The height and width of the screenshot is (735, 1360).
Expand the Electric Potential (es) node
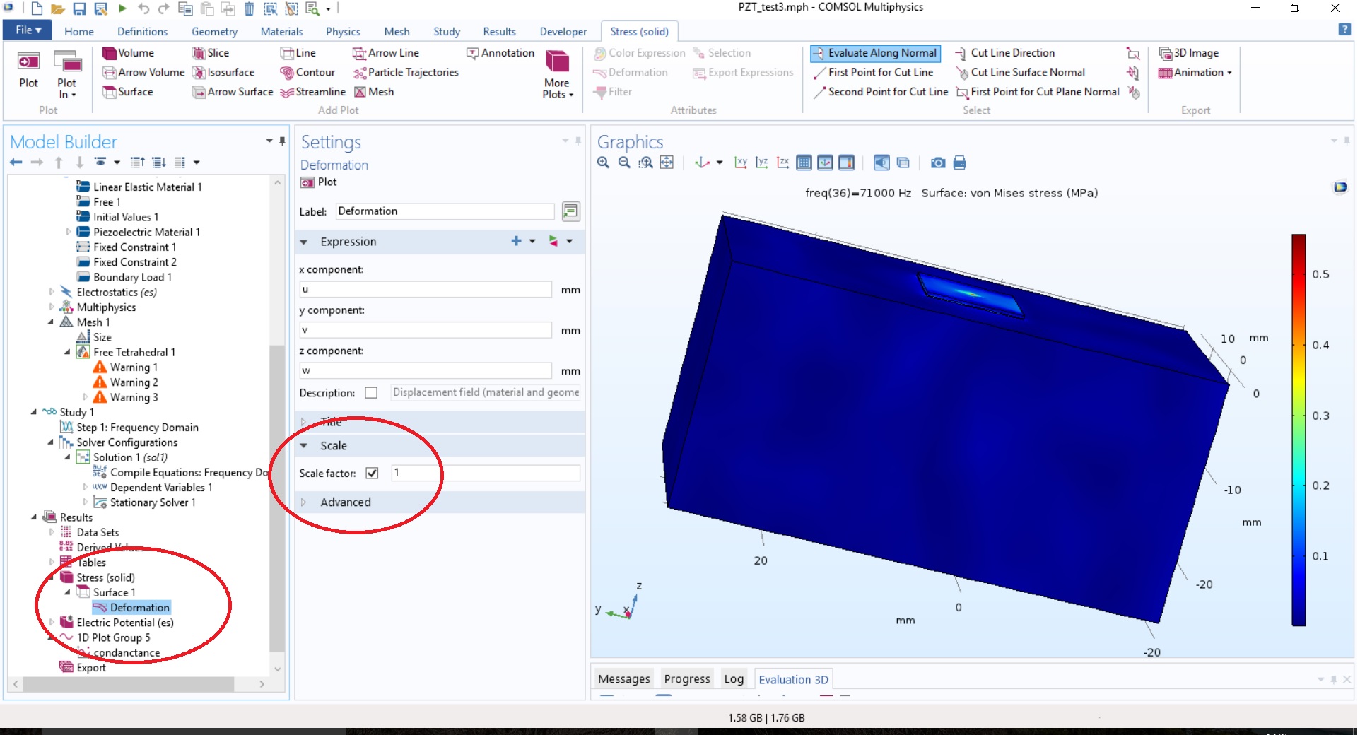52,623
